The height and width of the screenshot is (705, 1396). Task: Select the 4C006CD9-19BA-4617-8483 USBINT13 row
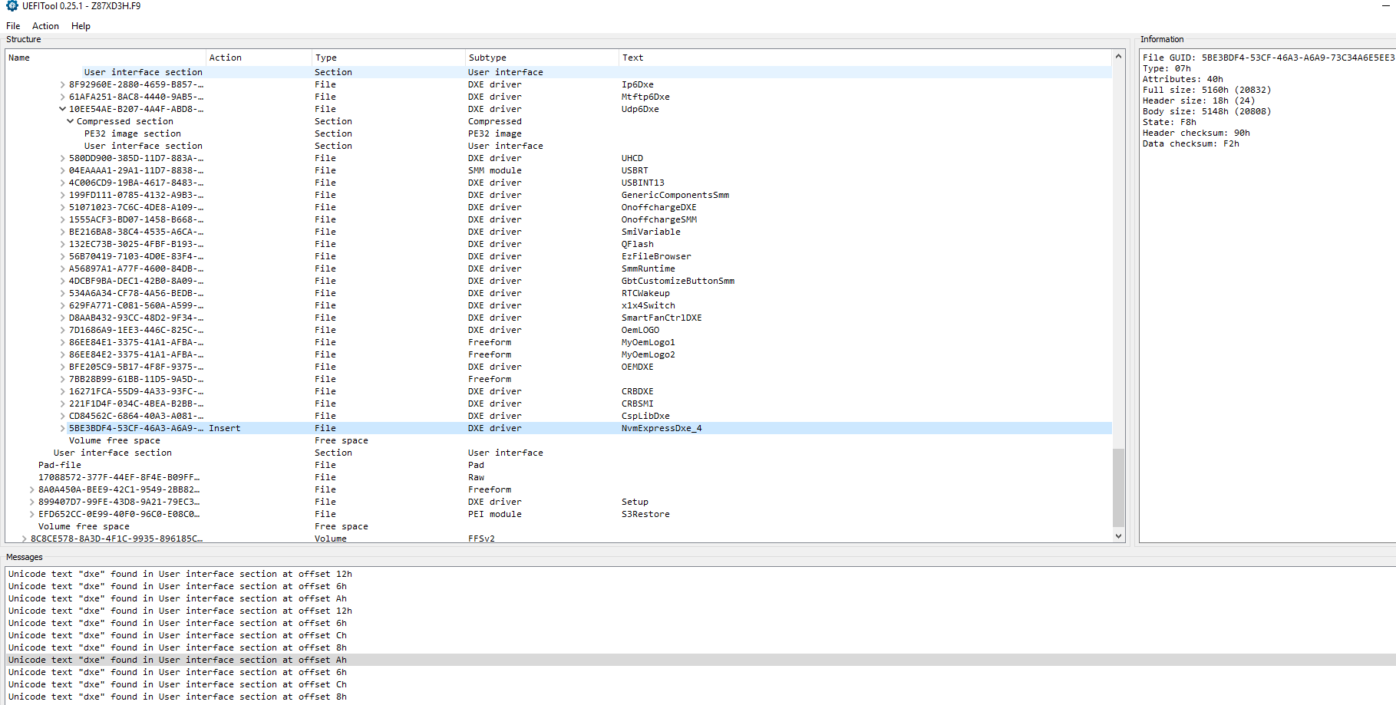559,183
